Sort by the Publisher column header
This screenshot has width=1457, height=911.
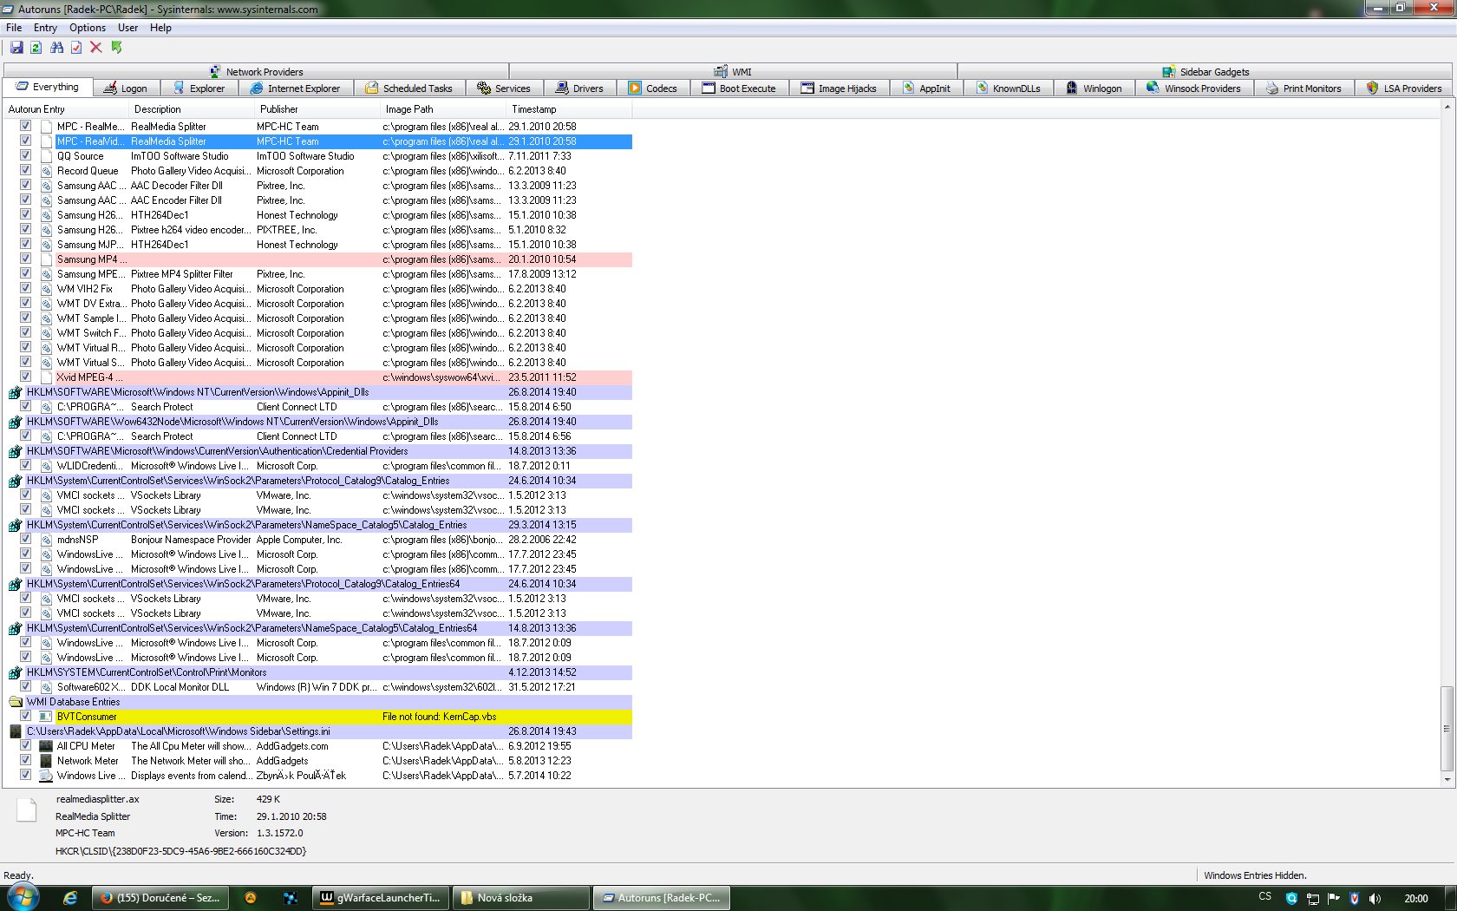[x=318, y=109]
